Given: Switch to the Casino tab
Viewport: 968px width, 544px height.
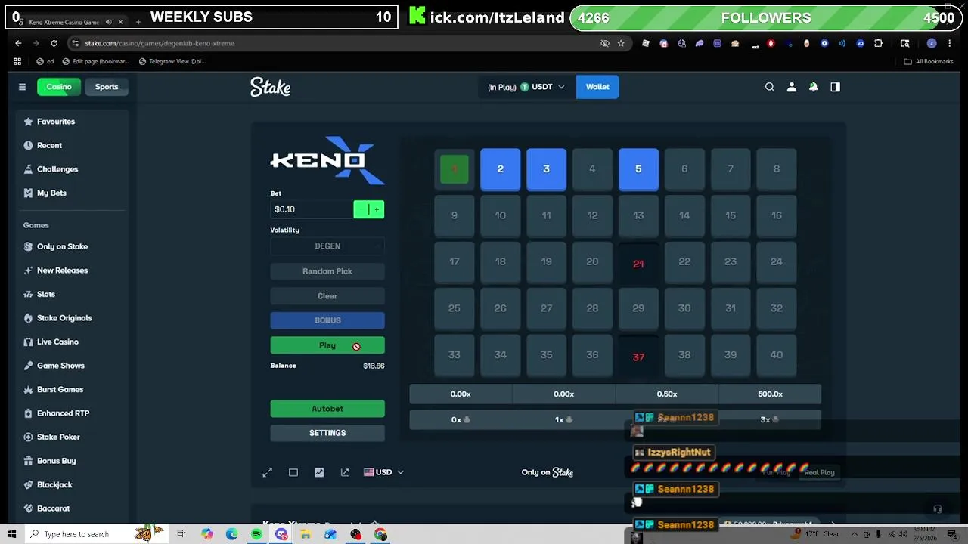Looking at the screenshot, I should [x=58, y=87].
